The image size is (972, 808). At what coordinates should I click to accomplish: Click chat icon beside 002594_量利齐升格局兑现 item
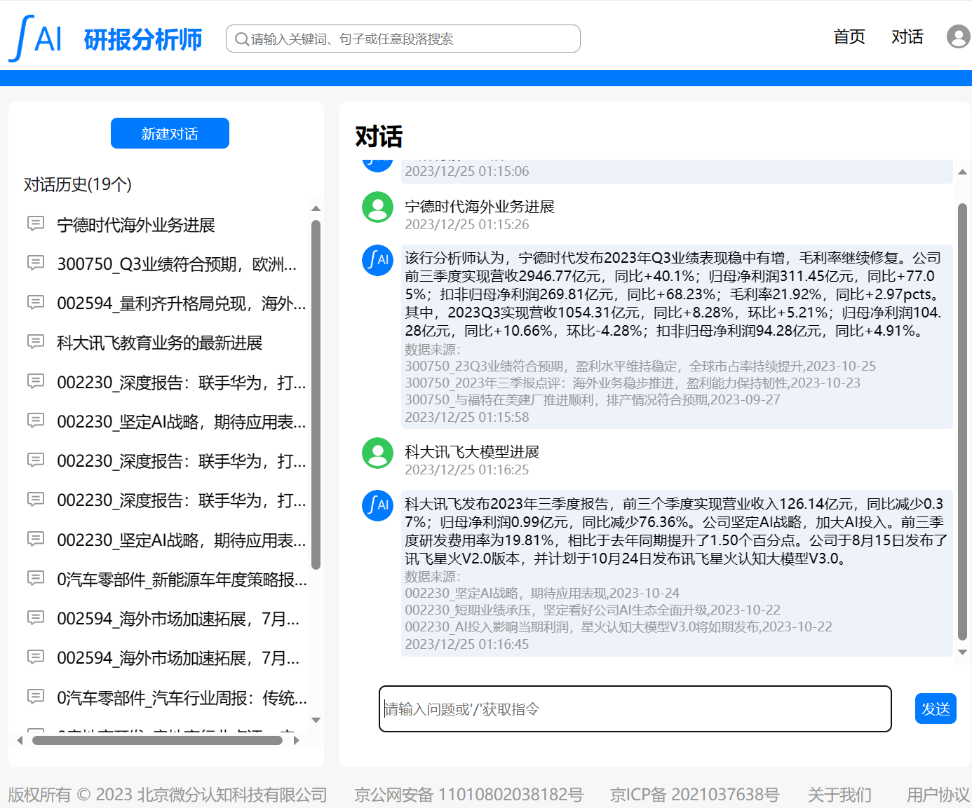[x=35, y=302]
